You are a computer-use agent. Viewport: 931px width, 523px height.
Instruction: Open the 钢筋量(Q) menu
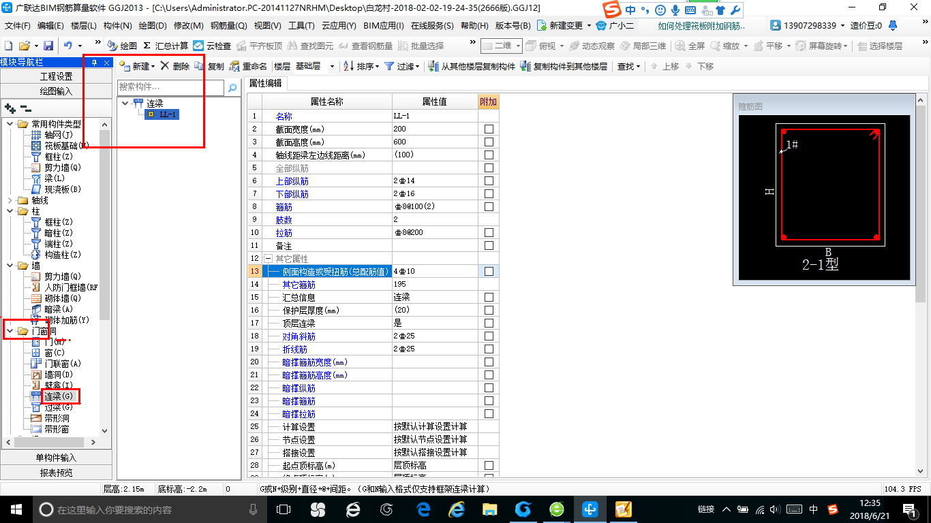pyautogui.click(x=229, y=25)
